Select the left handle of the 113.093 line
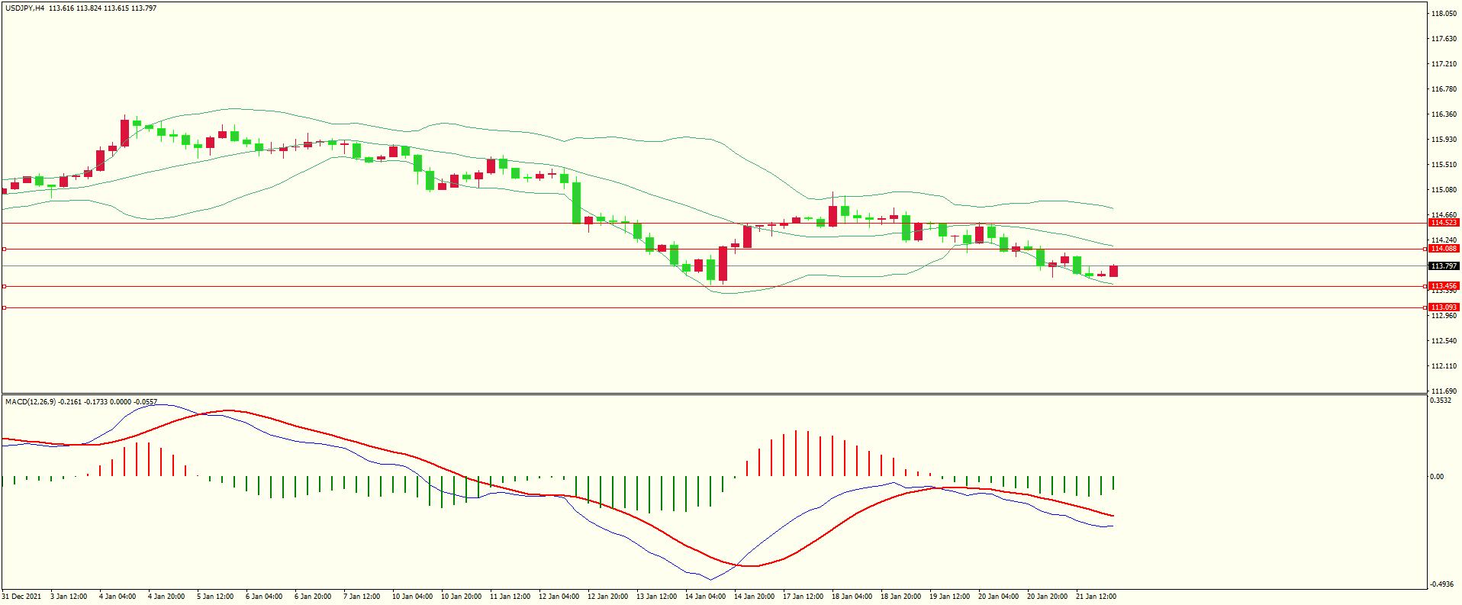1462x605 pixels. pos(4,307)
